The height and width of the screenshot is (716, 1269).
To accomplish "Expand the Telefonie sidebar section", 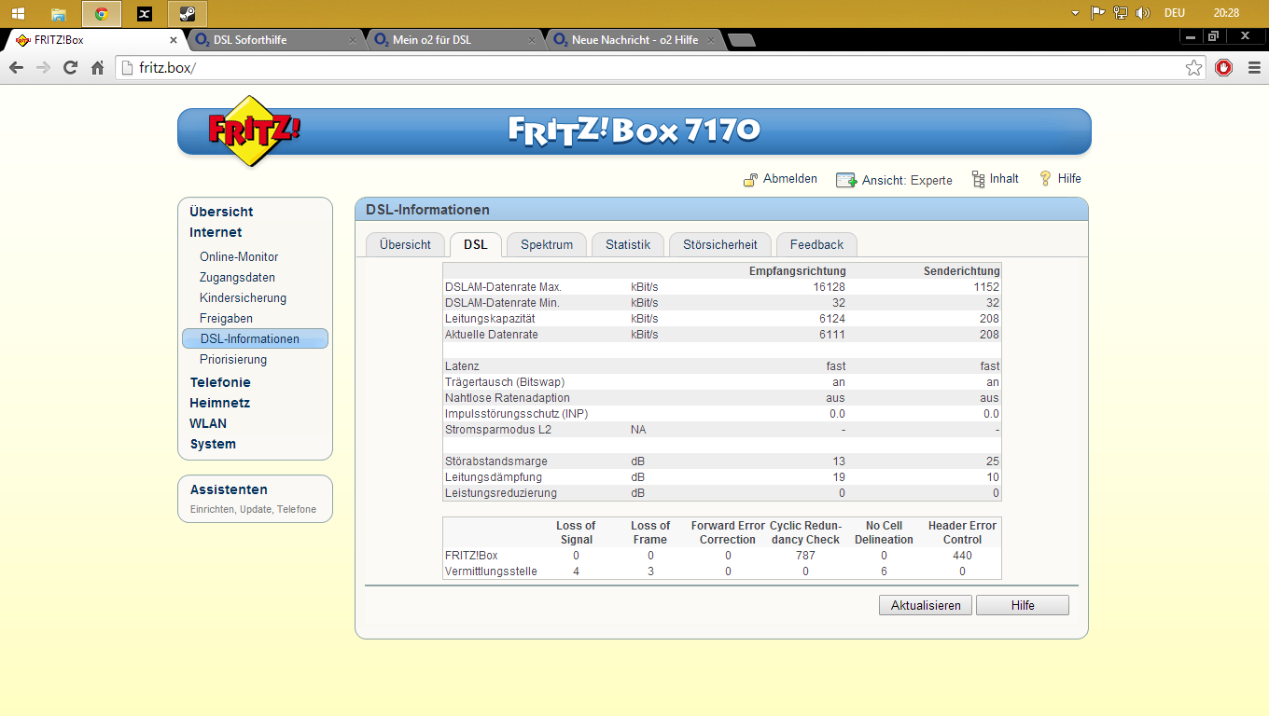I will [220, 382].
